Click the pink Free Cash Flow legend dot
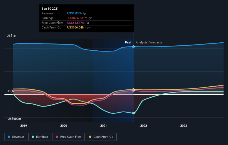The height and width of the screenshot is (145, 228). (57, 137)
